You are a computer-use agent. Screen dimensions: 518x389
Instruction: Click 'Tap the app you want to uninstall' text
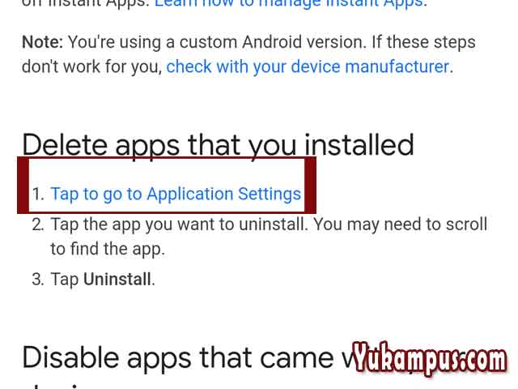[179, 224]
